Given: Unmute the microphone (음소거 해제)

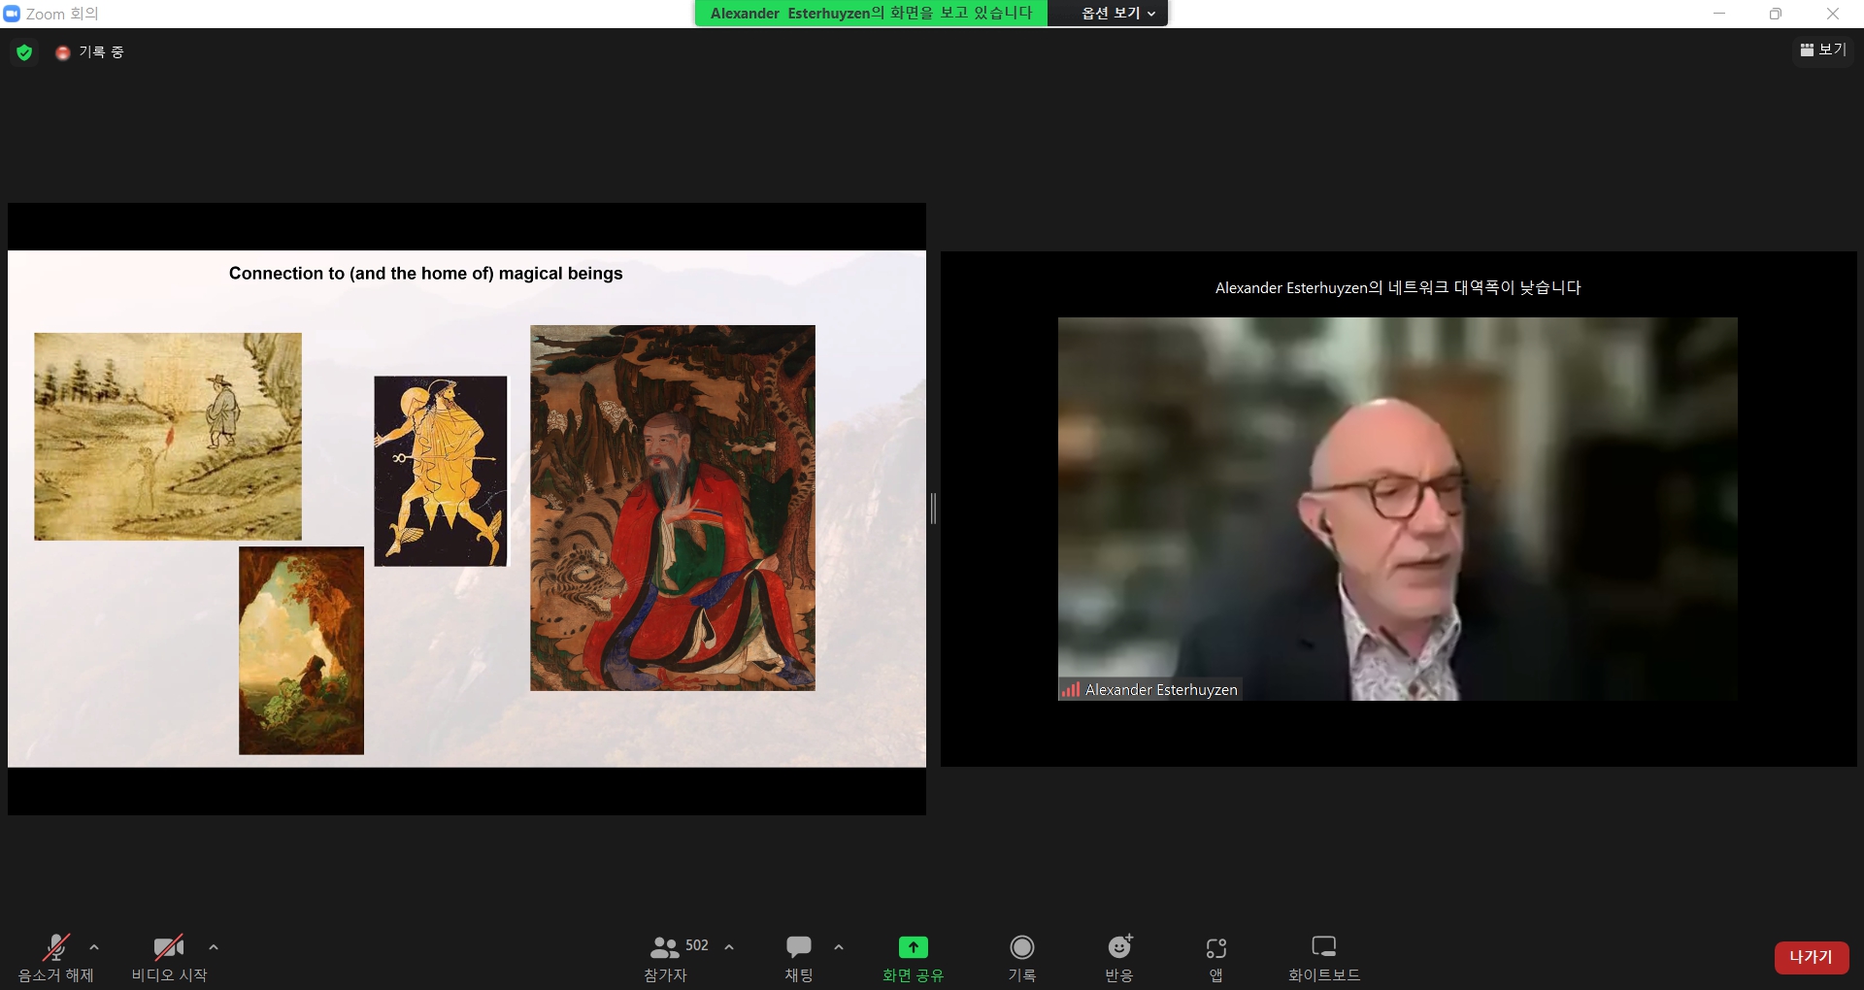Looking at the screenshot, I should [56, 958].
